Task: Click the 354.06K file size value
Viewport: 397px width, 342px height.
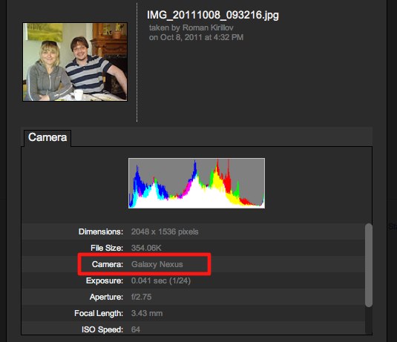Action: pos(146,248)
